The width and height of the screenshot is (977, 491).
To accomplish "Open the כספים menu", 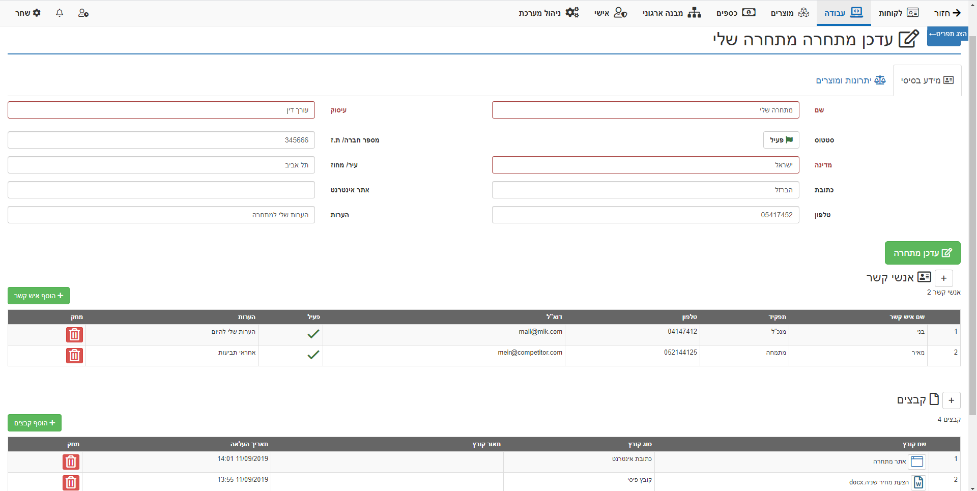I will coord(736,13).
